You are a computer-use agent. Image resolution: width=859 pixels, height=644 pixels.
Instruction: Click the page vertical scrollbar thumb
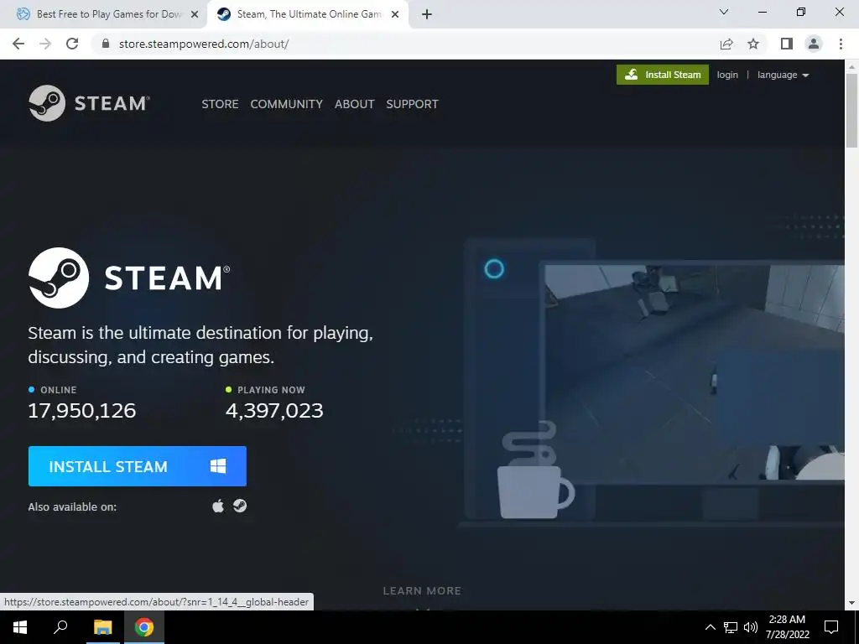851,110
